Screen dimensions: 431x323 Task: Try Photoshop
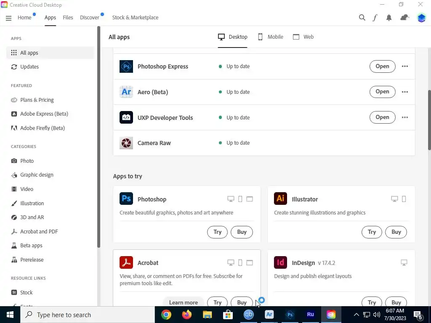pyautogui.click(x=217, y=232)
